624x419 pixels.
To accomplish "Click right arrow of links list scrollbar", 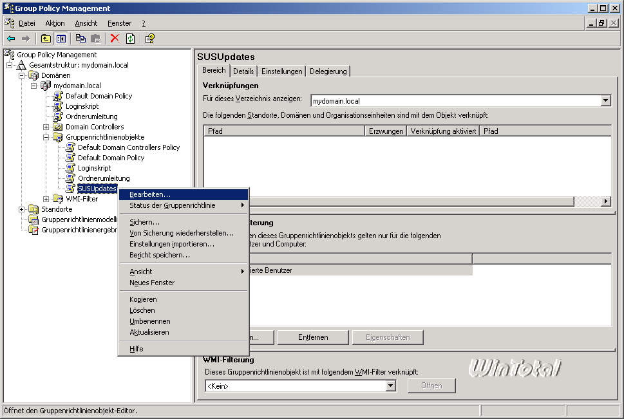I will (606, 201).
